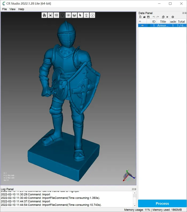Duplicate the selected data via the copy icon
Viewport: 187px width, 212px height.
click(x=163, y=17)
